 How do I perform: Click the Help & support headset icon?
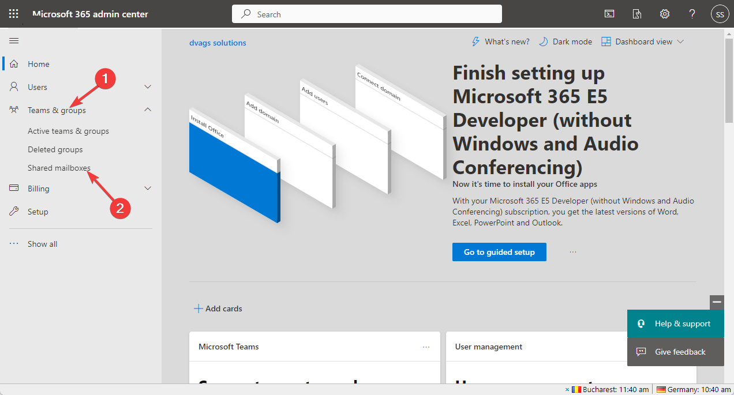[x=641, y=323]
